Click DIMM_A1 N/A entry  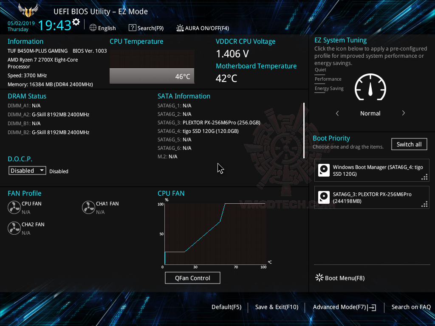[x=24, y=106]
